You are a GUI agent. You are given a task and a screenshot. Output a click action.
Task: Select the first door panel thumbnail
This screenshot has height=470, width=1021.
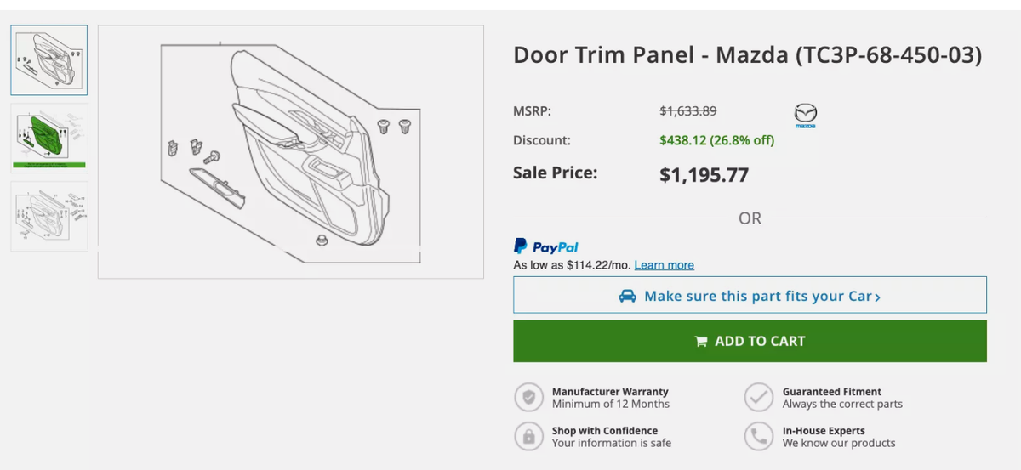(x=49, y=59)
